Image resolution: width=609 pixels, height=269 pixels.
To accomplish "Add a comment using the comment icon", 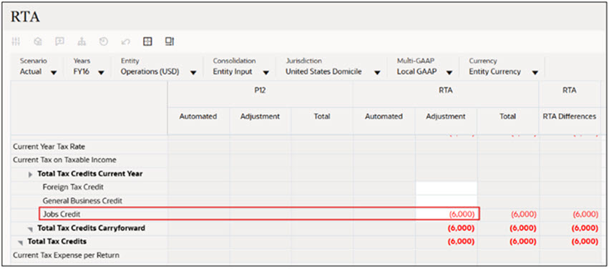I will 59,41.
